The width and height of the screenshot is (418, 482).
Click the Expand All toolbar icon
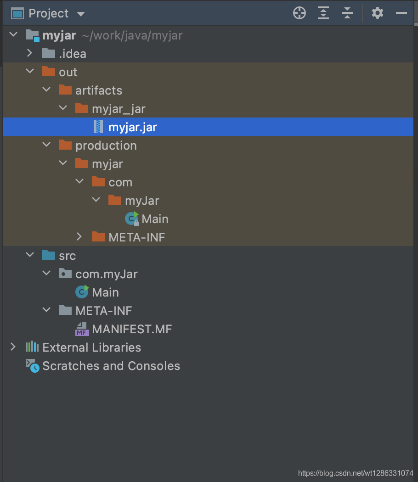323,13
